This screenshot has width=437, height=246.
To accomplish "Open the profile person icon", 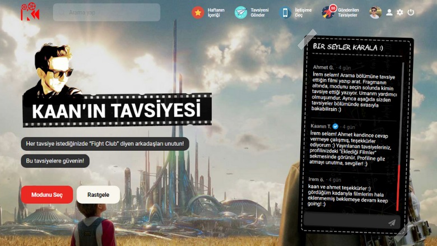I will (x=389, y=12).
